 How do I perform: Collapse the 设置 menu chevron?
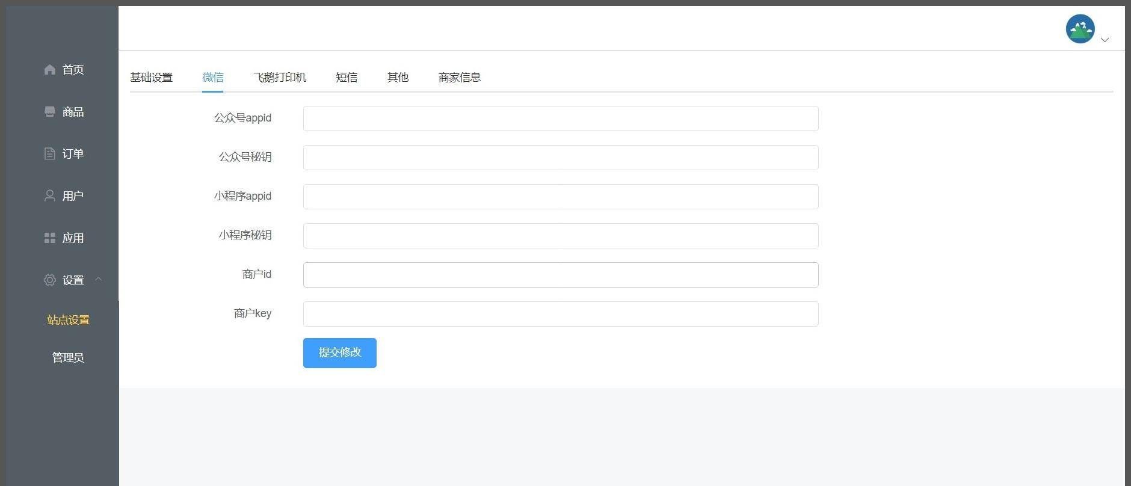99,279
